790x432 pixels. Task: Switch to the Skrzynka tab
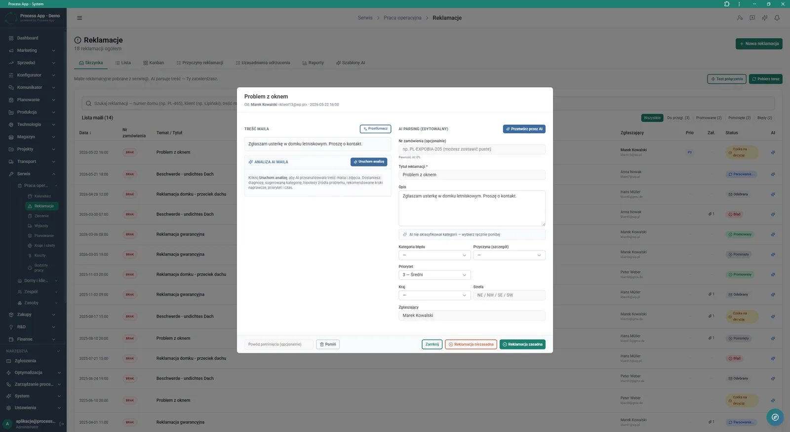91,63
